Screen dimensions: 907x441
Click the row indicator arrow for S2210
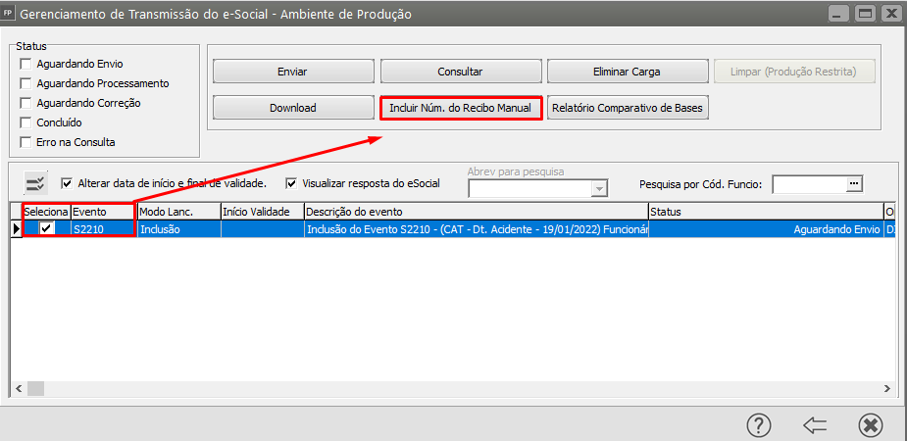(17, 229)
